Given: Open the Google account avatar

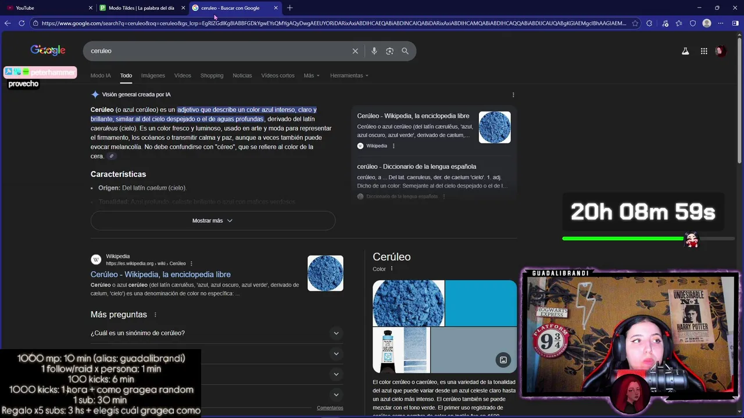Looking at the screenshot, I should coord(721,51).
